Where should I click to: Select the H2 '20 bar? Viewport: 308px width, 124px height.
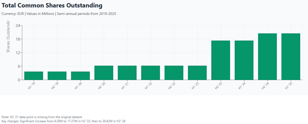point(104,73)
